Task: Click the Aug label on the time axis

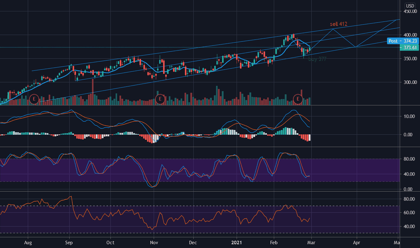Action: tap(28, 243)
